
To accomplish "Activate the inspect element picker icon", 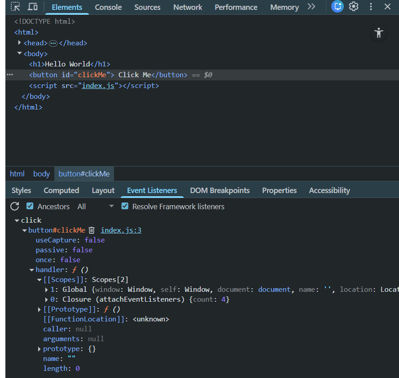I will coord(16,7).
